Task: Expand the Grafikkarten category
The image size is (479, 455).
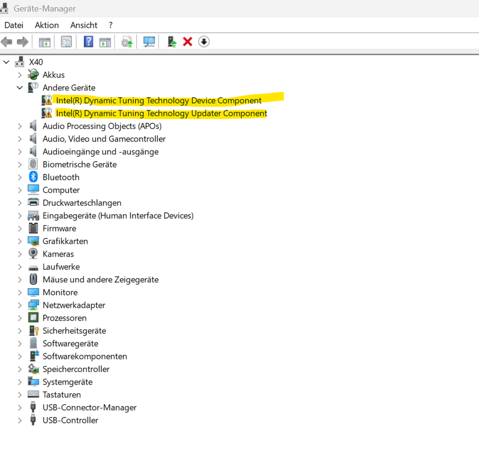Action: (20, 241)
